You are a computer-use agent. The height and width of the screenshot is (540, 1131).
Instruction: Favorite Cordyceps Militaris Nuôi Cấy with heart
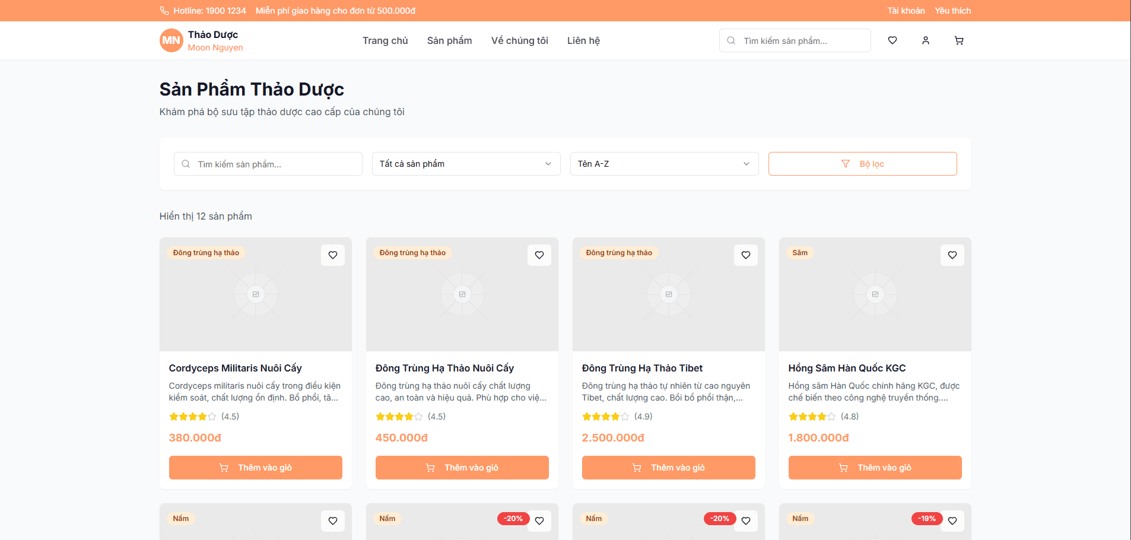pos(333,255)
